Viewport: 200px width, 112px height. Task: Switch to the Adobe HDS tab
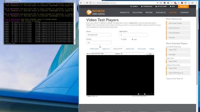pos(130,49)
